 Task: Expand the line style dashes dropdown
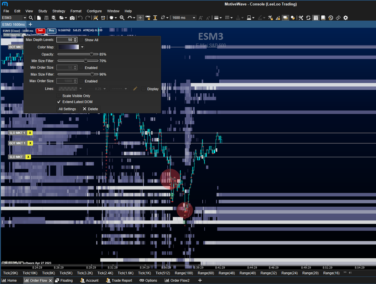pyautogui.click(x=231, y=18)
